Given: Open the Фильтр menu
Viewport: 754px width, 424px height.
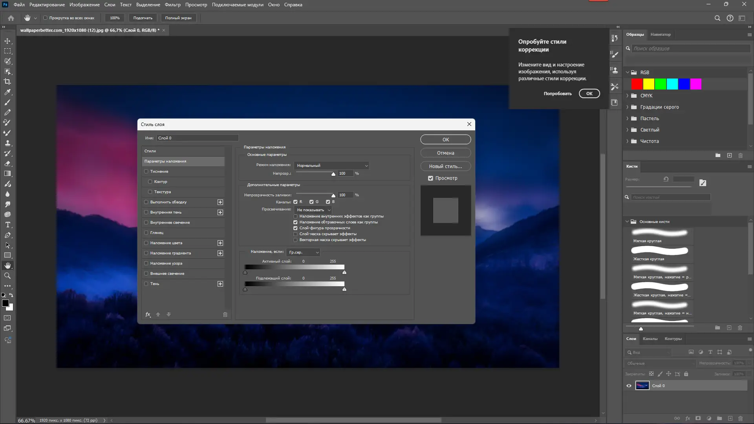Looking at the screenshot, I should [172, 5].
